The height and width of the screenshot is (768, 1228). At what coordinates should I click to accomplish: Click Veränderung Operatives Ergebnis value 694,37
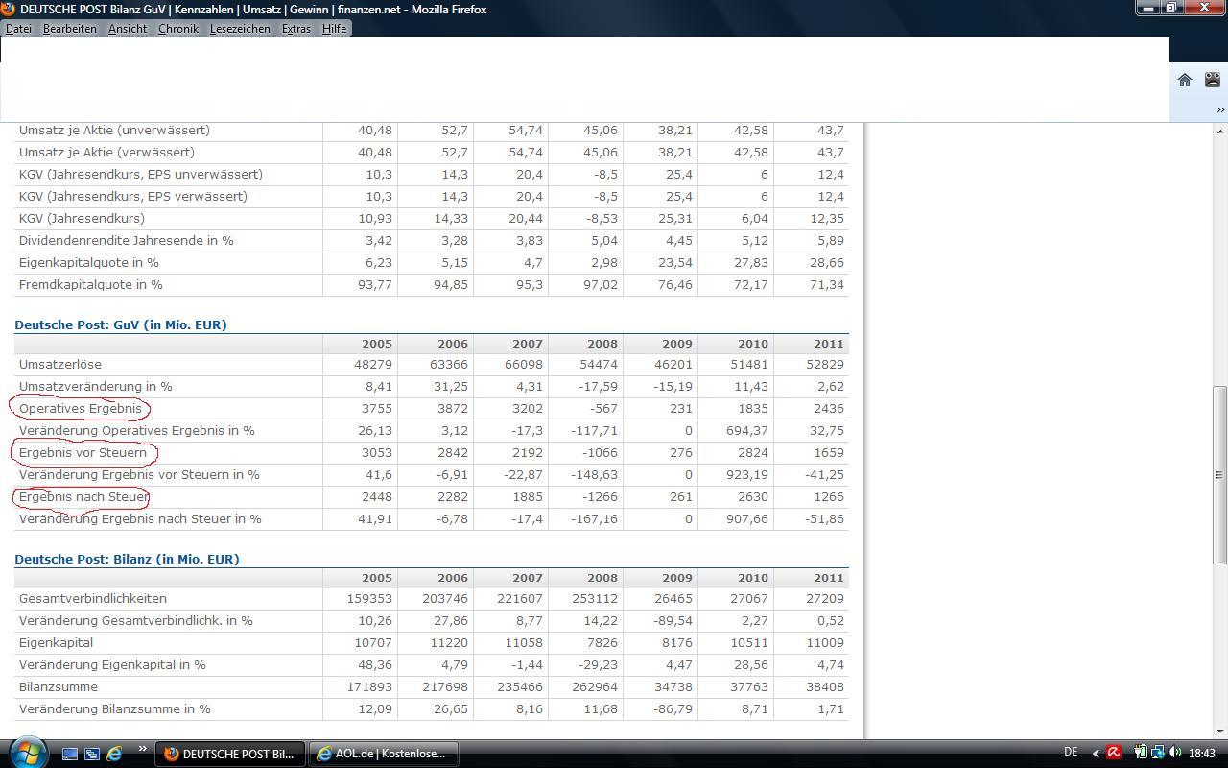tap(745, 430)
